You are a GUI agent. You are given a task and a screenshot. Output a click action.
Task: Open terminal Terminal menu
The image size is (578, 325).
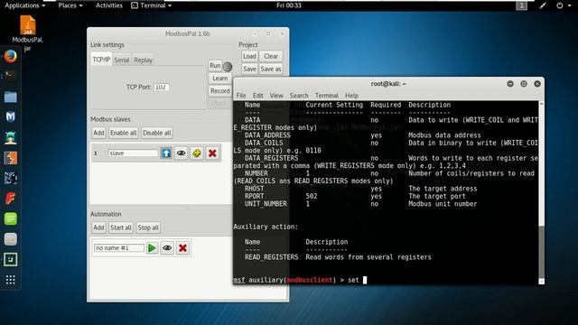[x=327, y=96]
